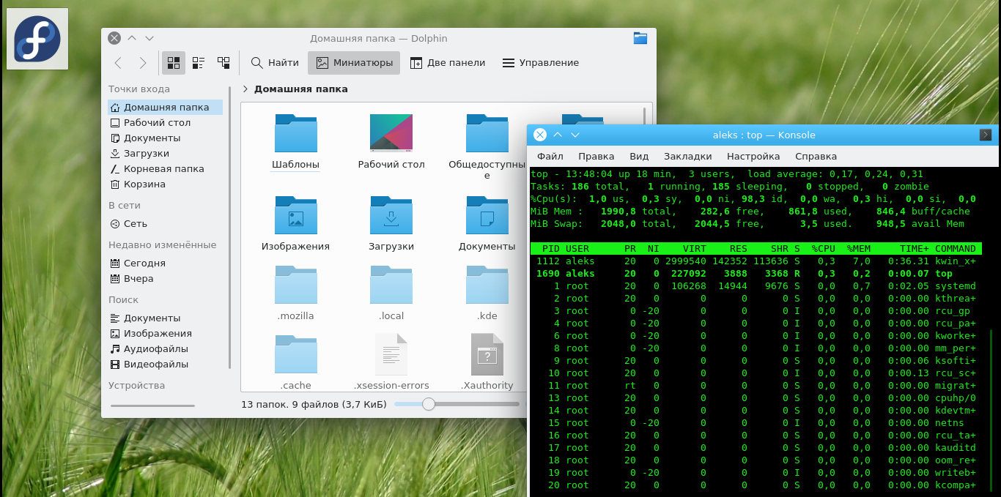Switch Dolphin to compact view mode
Image resolution: width=1001 pixels, height=497 pixels.
(x=198, y=63)
